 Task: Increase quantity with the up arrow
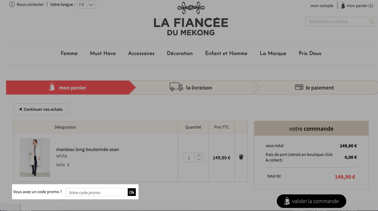click(x=199, y=155)
